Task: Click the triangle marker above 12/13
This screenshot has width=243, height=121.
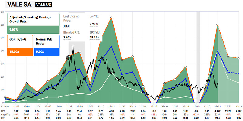Action: click(x=132, y=56)
